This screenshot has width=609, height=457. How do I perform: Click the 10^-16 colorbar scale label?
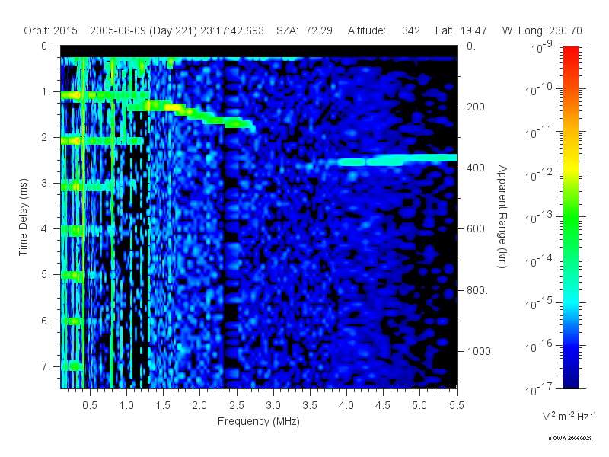[539, 346]
